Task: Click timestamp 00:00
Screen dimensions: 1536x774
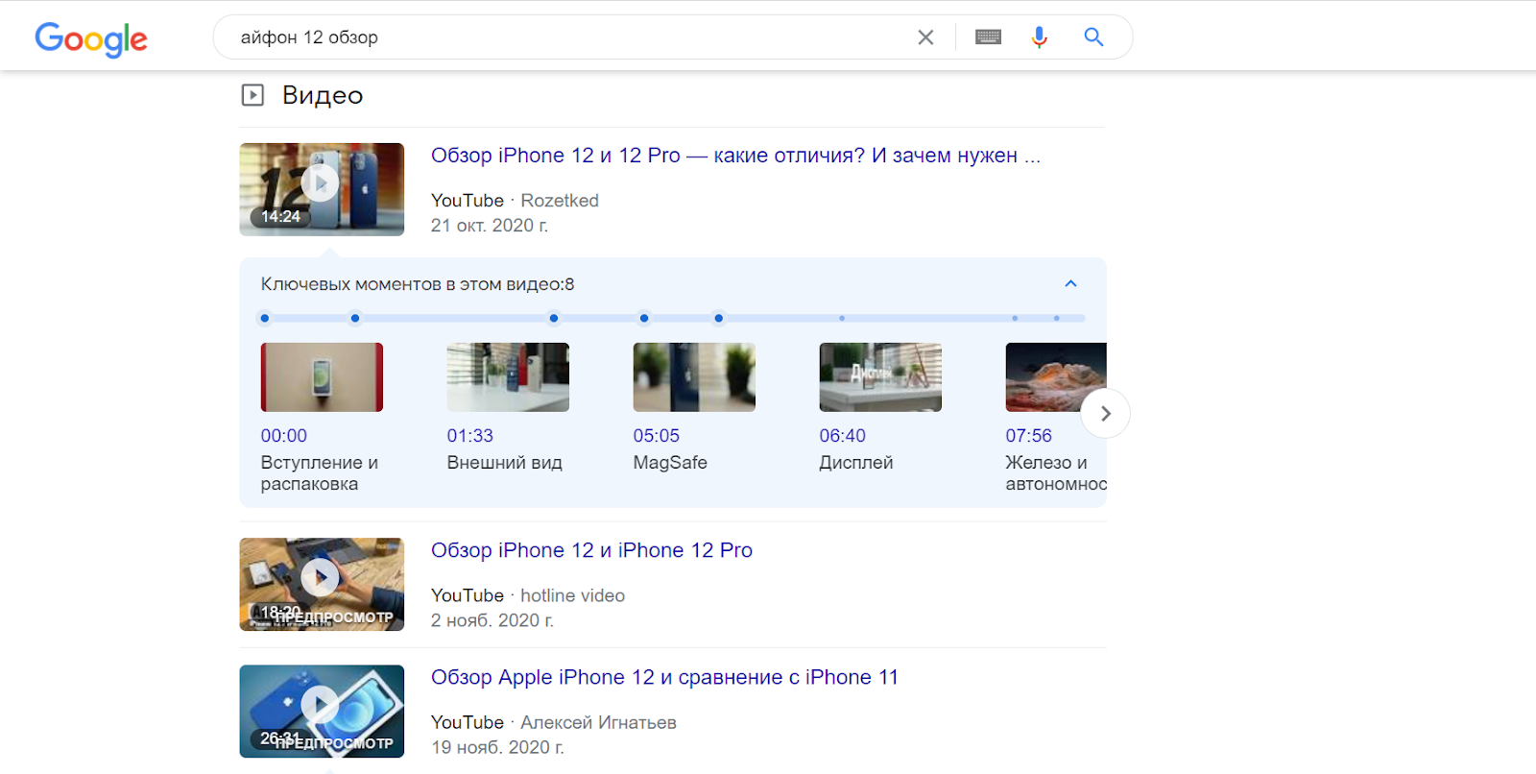Action: (x=284, y=436)
